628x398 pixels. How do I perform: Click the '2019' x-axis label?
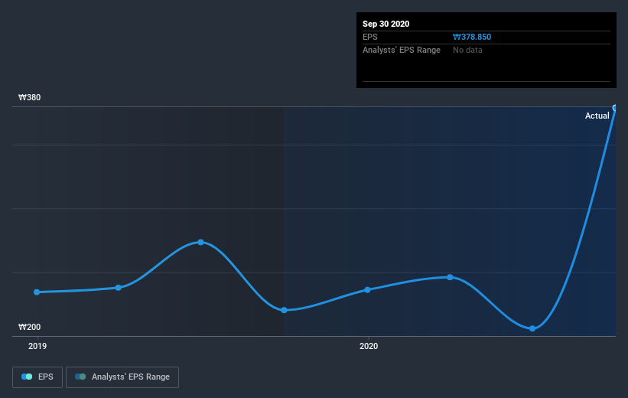click(37, 346)
